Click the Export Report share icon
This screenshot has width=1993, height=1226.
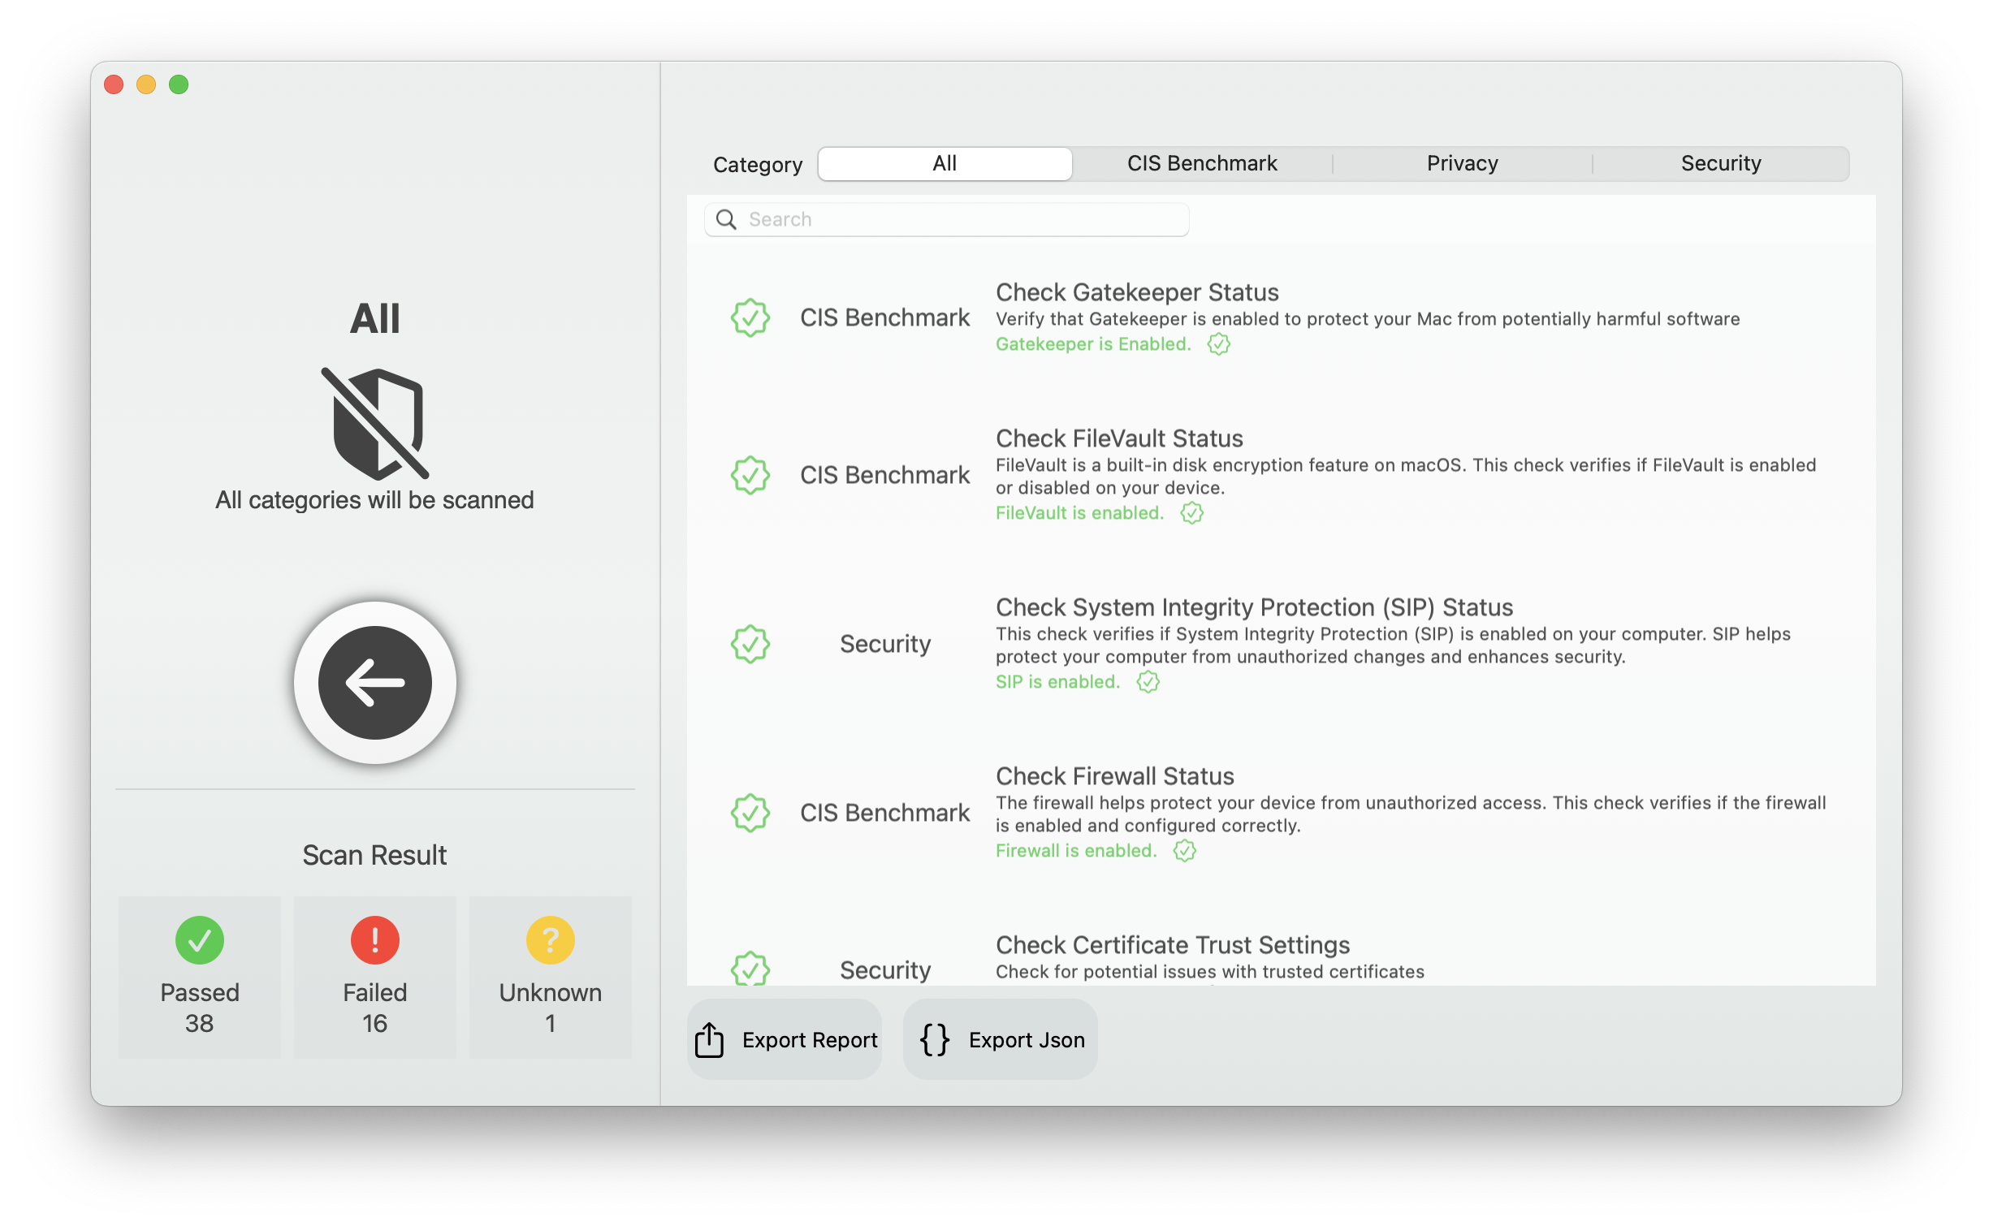(709, 1039)
